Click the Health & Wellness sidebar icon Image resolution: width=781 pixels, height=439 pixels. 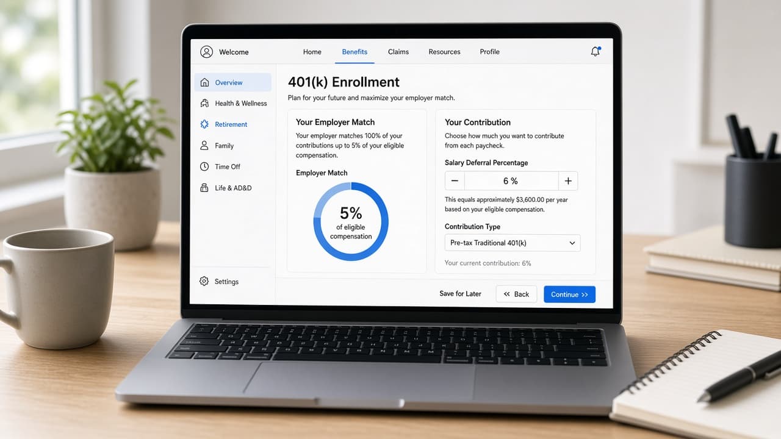[204, 104]
